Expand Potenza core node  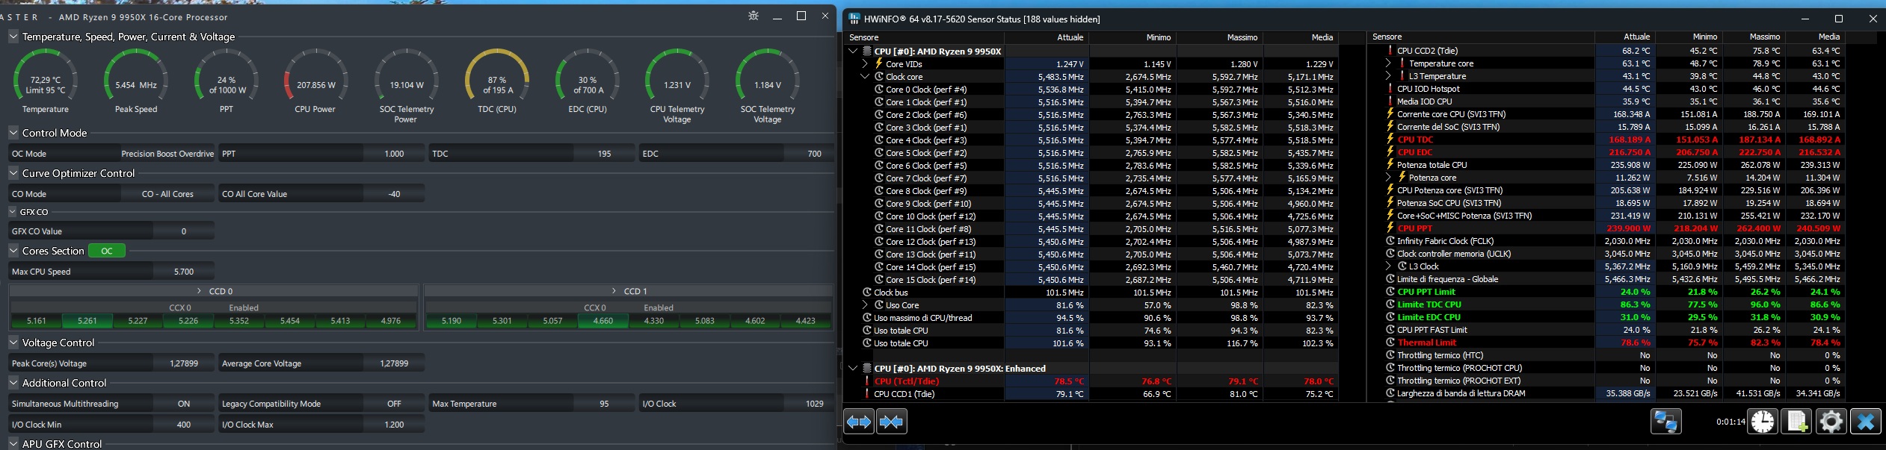coord(1388,178)
